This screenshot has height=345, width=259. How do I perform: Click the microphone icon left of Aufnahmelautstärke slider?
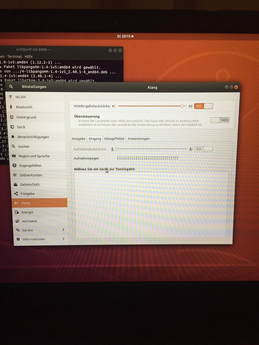pos(113,149)
